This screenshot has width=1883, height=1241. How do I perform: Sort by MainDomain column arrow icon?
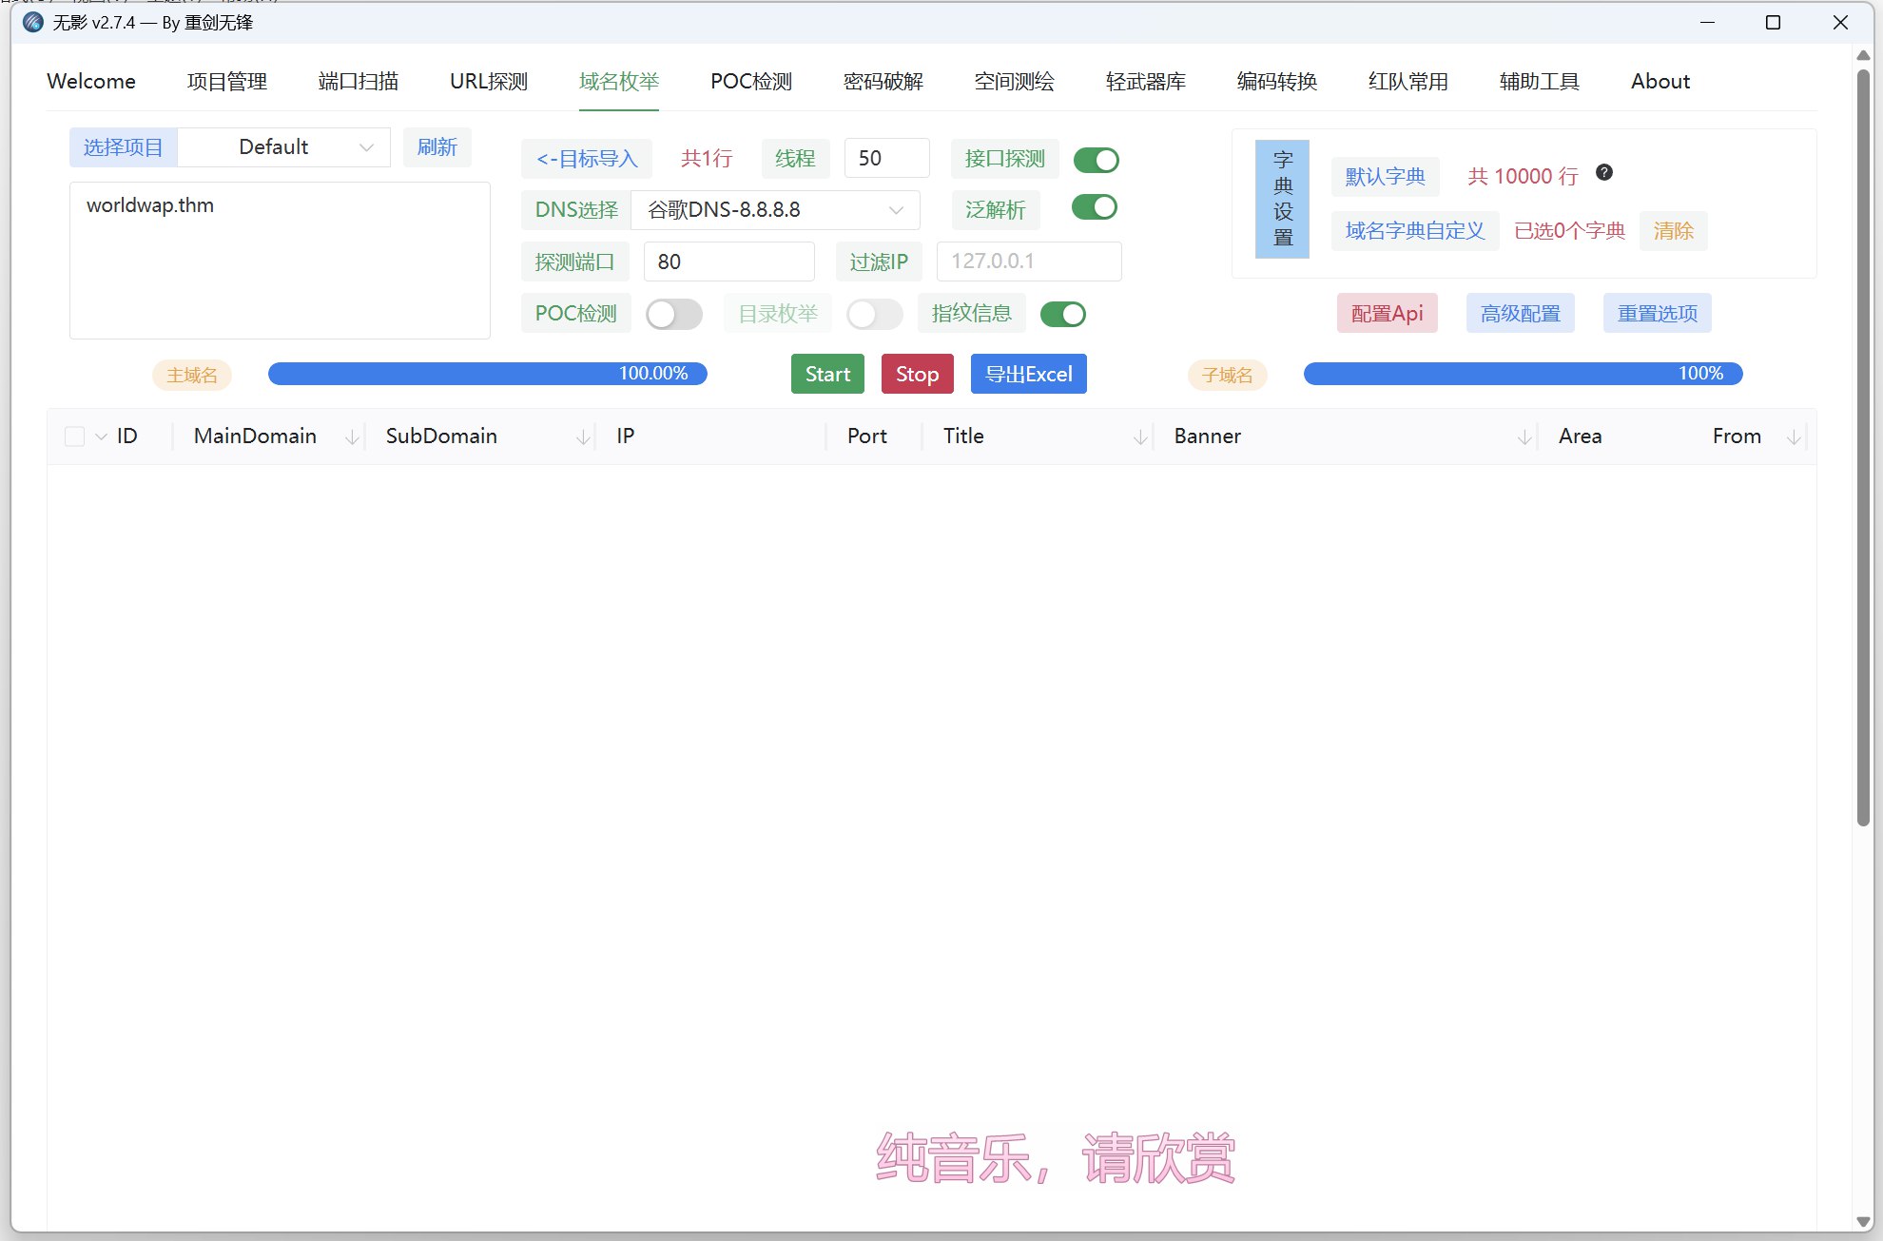[352, 436]
